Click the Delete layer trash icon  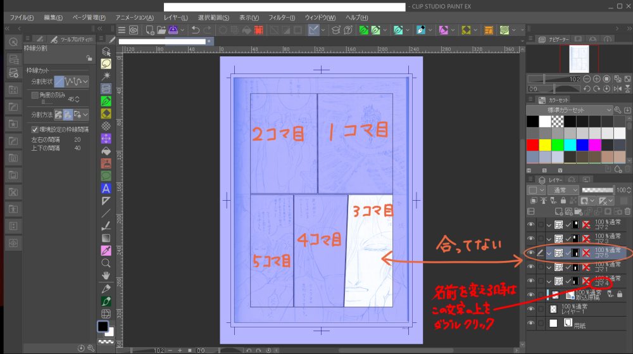point(627,211)
